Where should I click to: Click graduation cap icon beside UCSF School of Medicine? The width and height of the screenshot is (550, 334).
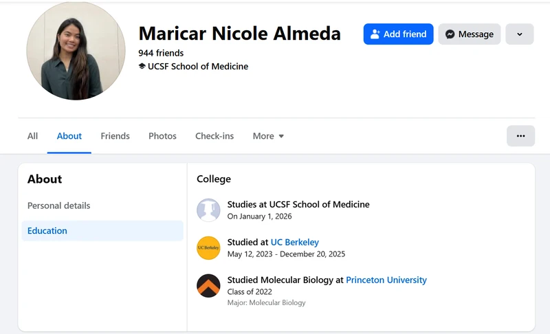(x=142, y=66)
